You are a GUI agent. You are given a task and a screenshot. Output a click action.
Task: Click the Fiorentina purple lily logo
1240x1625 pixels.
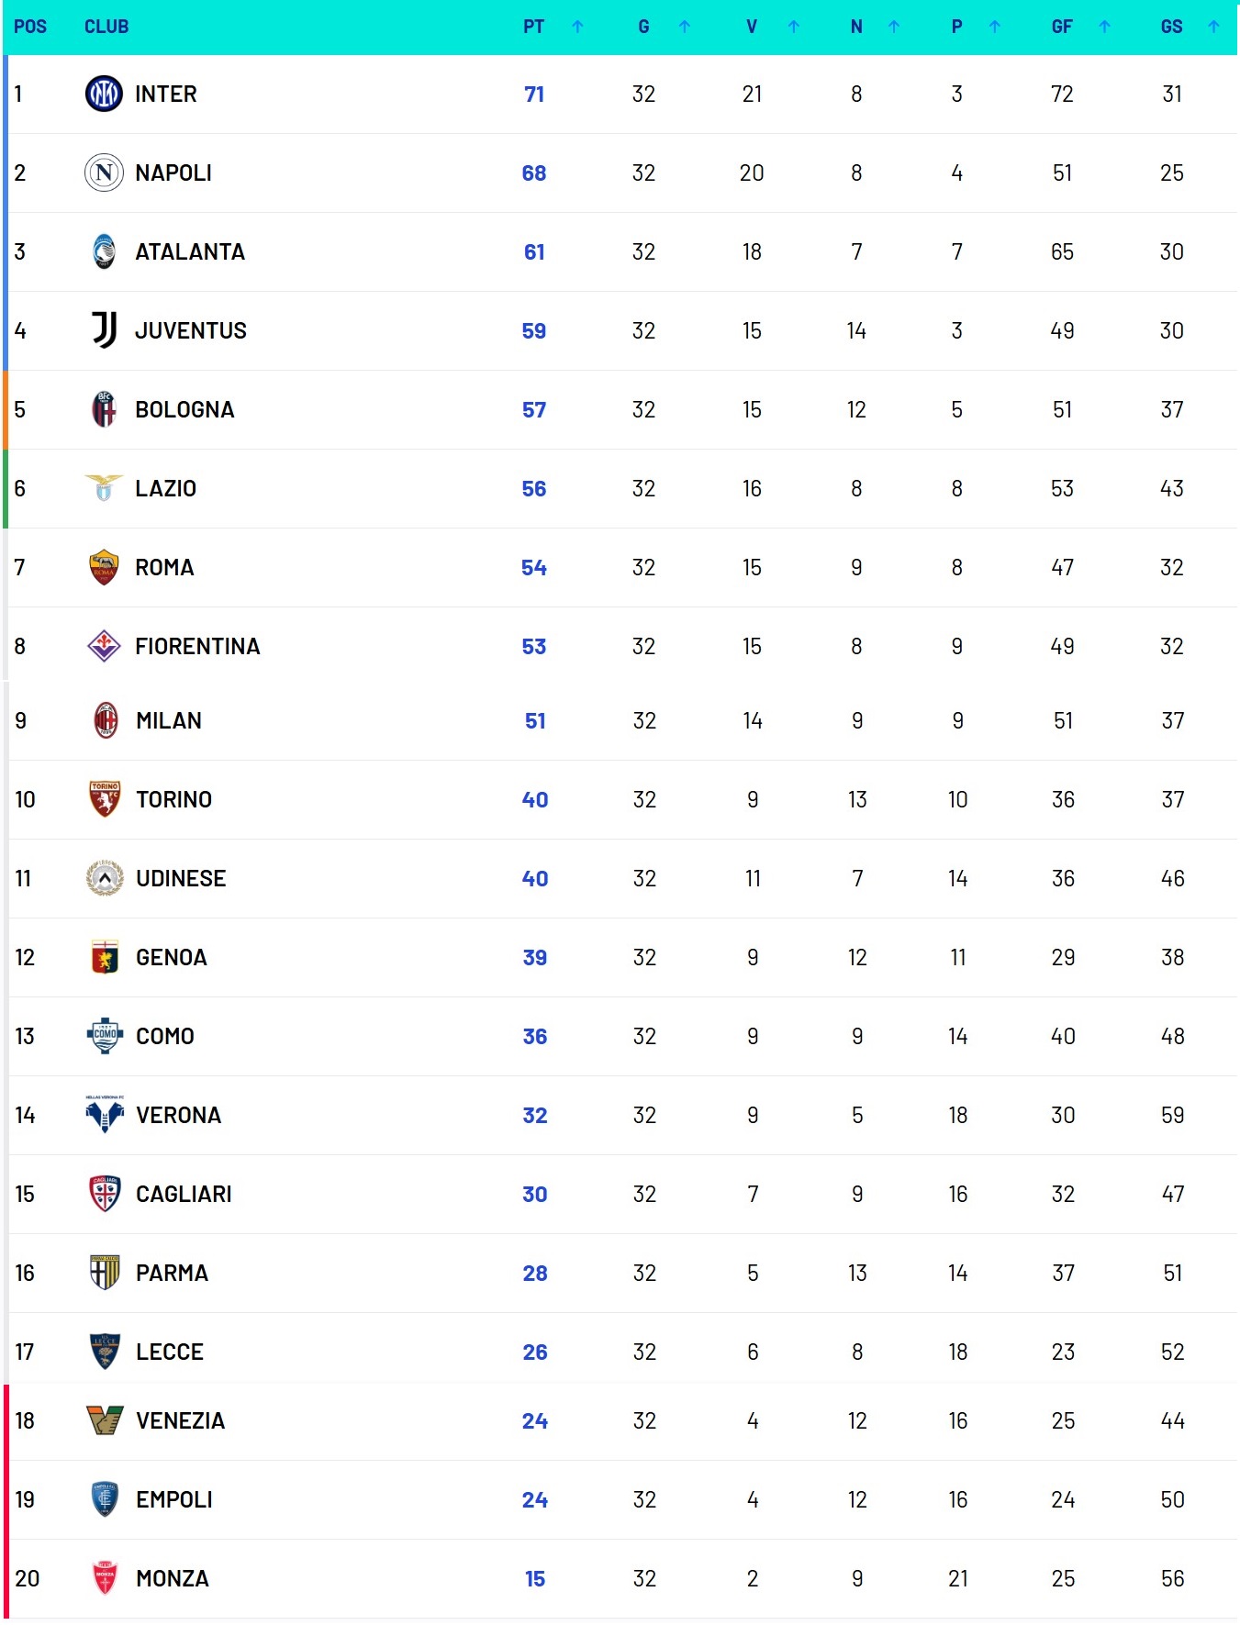(104, 646)
